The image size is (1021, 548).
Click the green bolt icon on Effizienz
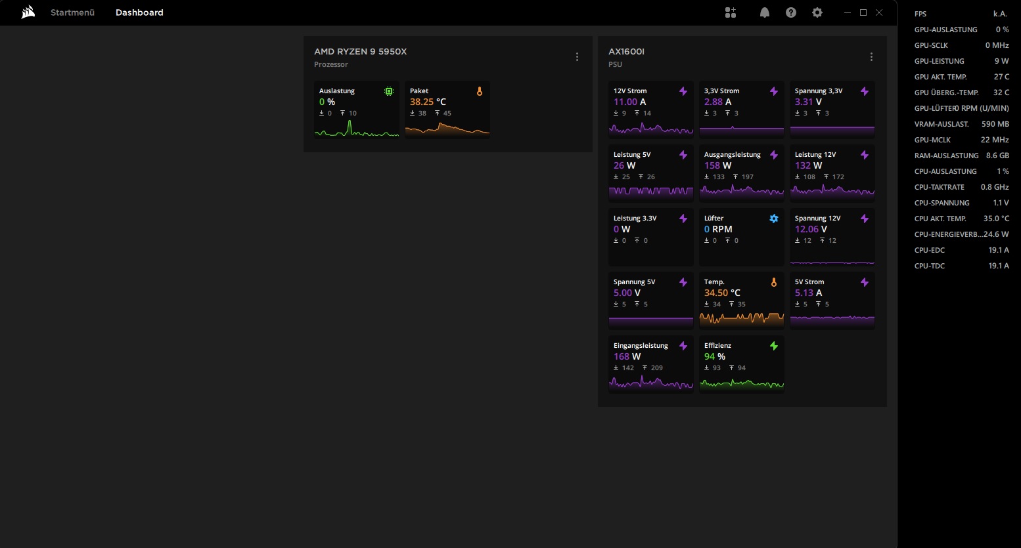774,346
